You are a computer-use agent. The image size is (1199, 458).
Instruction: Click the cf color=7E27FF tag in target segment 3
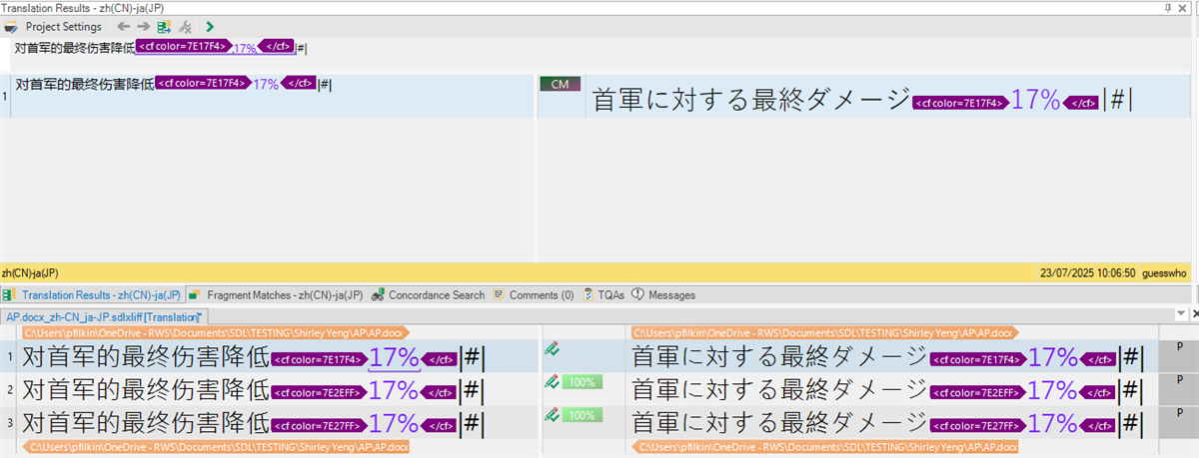977,425
